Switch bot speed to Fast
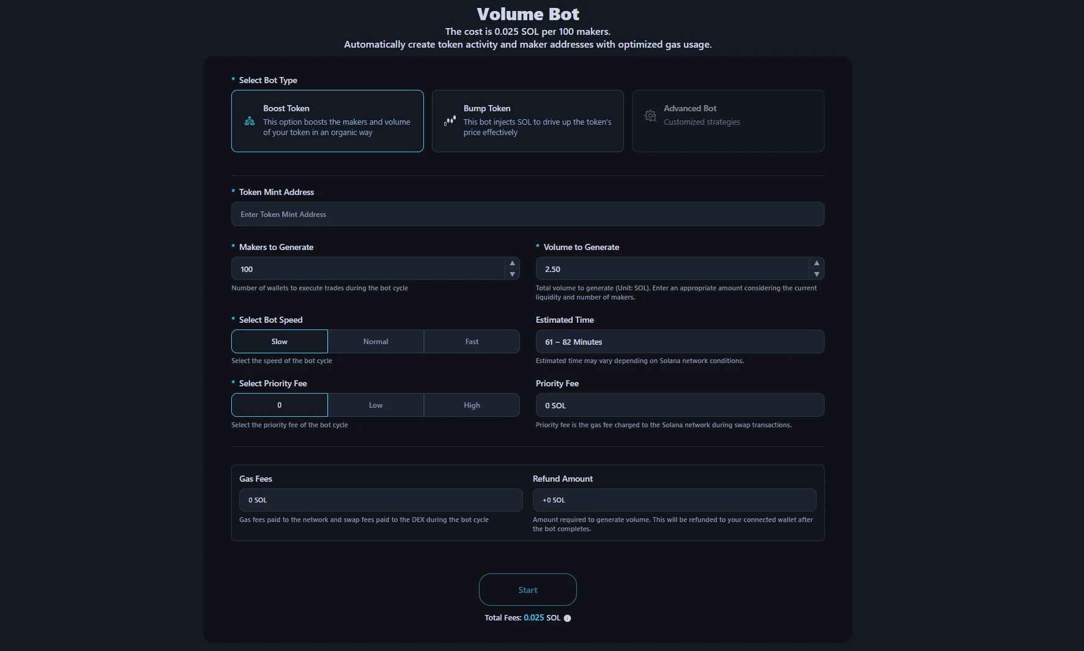The image size is (1084, 651). [471, 341]
